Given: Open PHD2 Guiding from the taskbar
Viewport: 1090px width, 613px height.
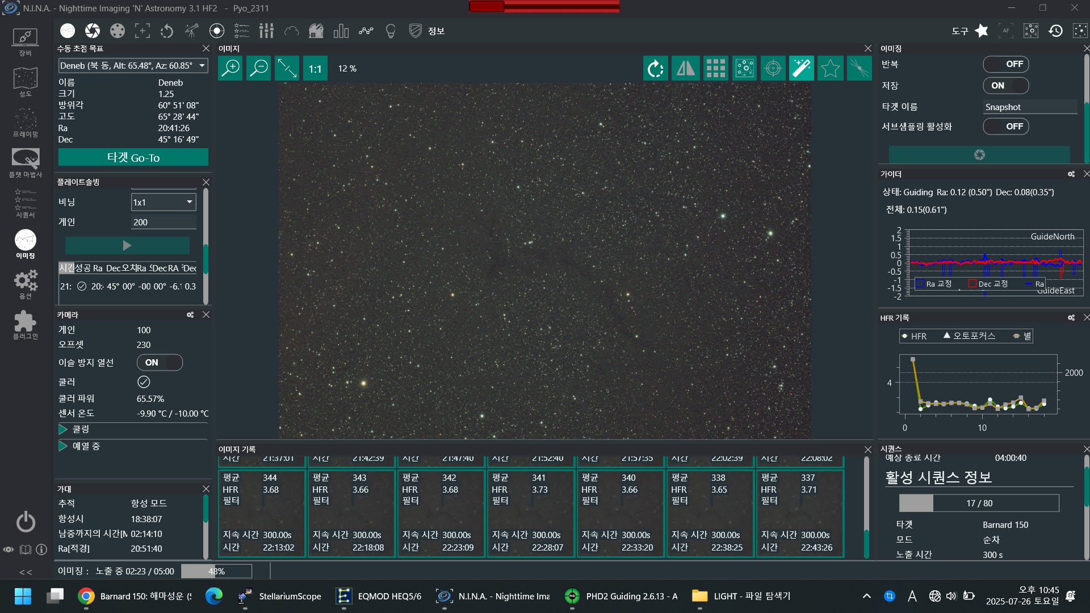Looking at the screenshot, I should (x=622, y=596).
